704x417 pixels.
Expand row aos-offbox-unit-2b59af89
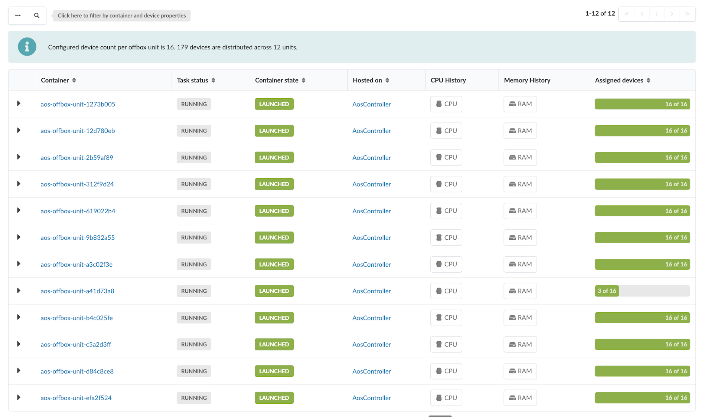(x=18, y=157)
